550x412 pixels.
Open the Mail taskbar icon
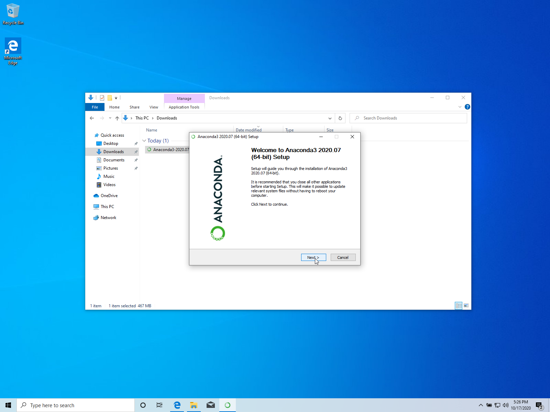(210, 405)
